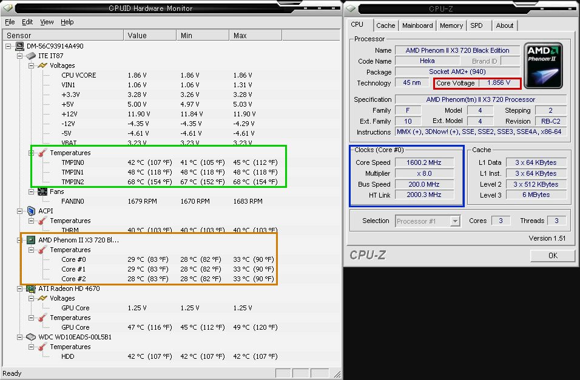Collapse the Radeon Voltages group

pos(31,298)
